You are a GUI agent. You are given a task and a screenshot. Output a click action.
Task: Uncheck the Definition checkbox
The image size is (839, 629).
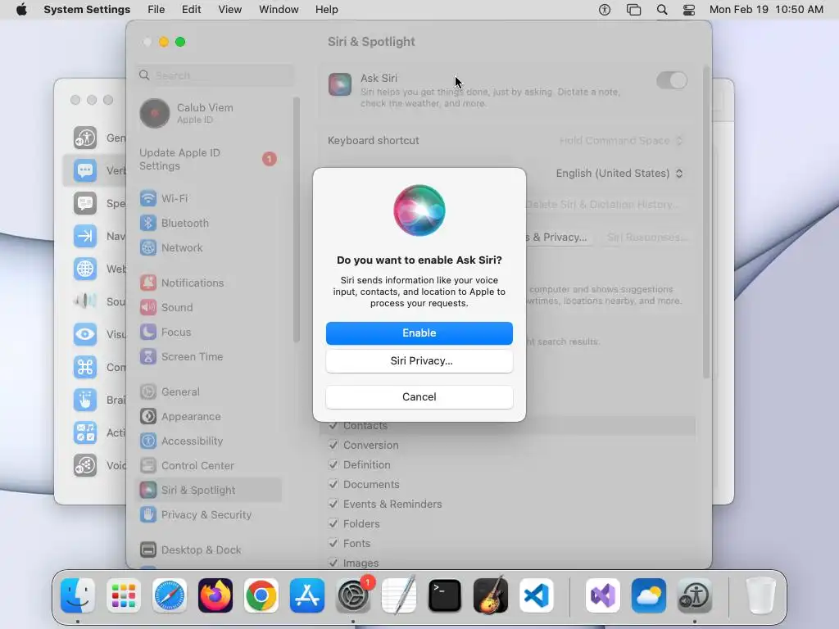pyautogui.click(x=333, y=465)
